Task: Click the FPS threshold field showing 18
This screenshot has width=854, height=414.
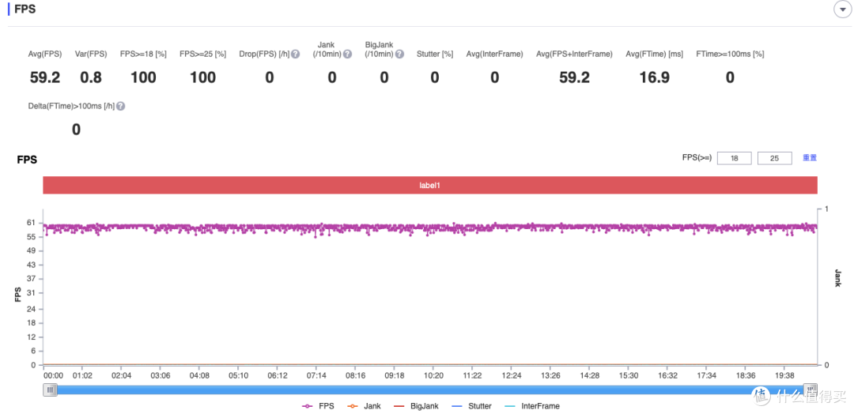Action: click(x=734, y=158)
